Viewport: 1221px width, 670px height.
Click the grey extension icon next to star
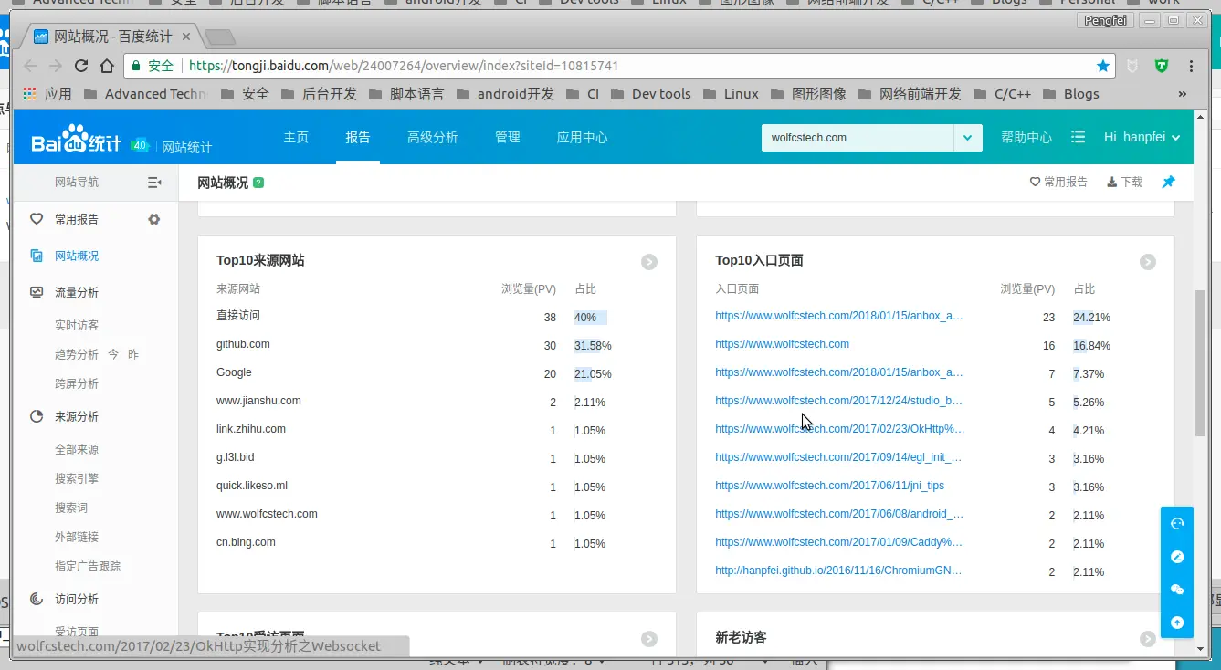click(1132, 66)
